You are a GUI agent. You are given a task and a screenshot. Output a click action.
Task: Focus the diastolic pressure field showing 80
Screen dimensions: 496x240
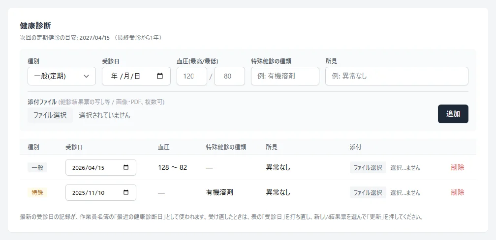coord(229,76)
